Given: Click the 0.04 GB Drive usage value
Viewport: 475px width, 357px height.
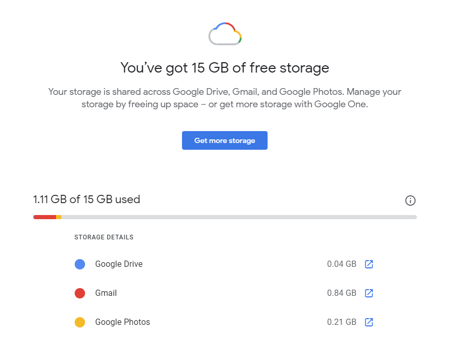Looking at the screenshot, I should pyautogui.click(x=341, y=264).
